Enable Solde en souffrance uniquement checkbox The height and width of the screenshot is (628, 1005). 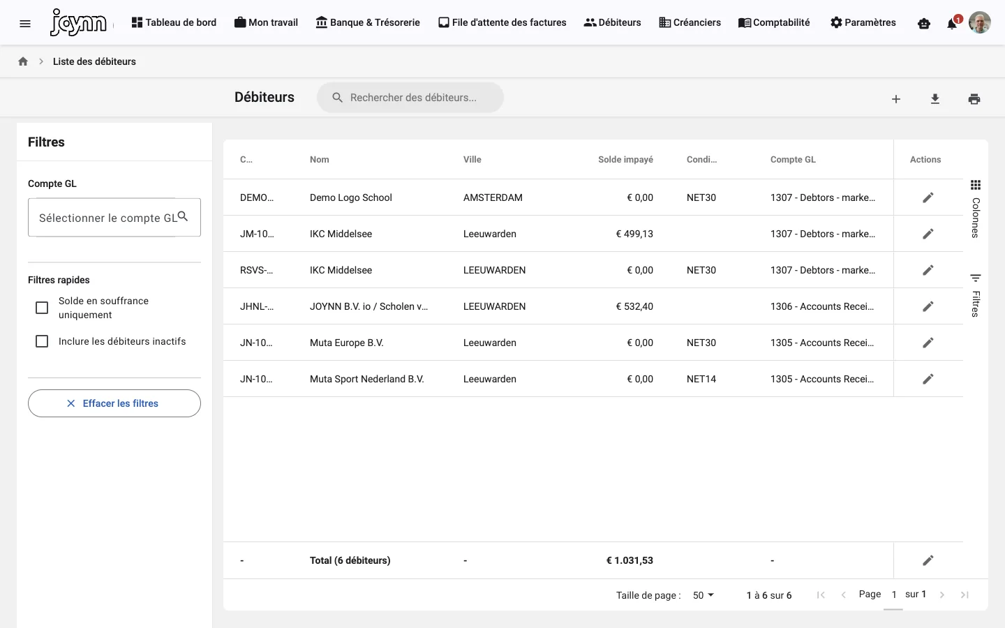tap(42, 308)
